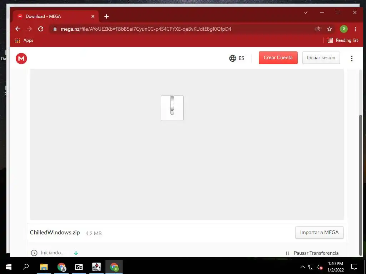Click the address bar URL field
Viewport: 366px width, 274px height.
pos(182,29)
